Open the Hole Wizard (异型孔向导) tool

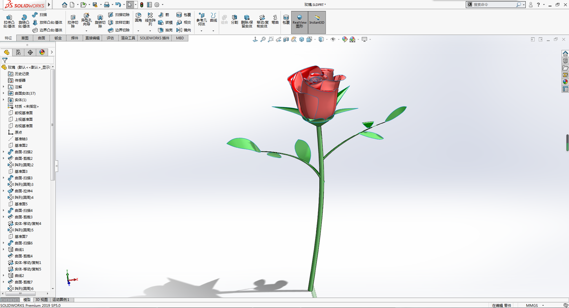86,20
